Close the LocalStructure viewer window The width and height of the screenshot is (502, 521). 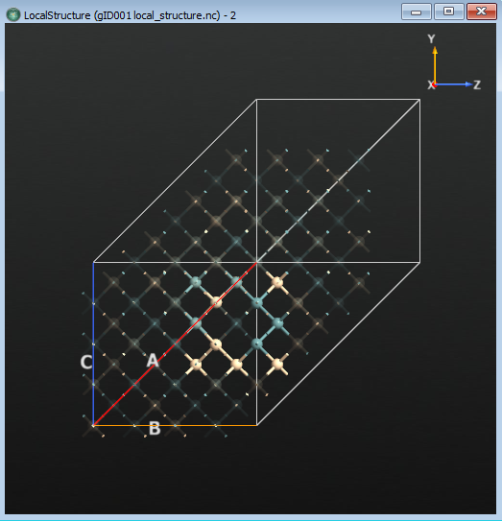click(x=482, y=12)
